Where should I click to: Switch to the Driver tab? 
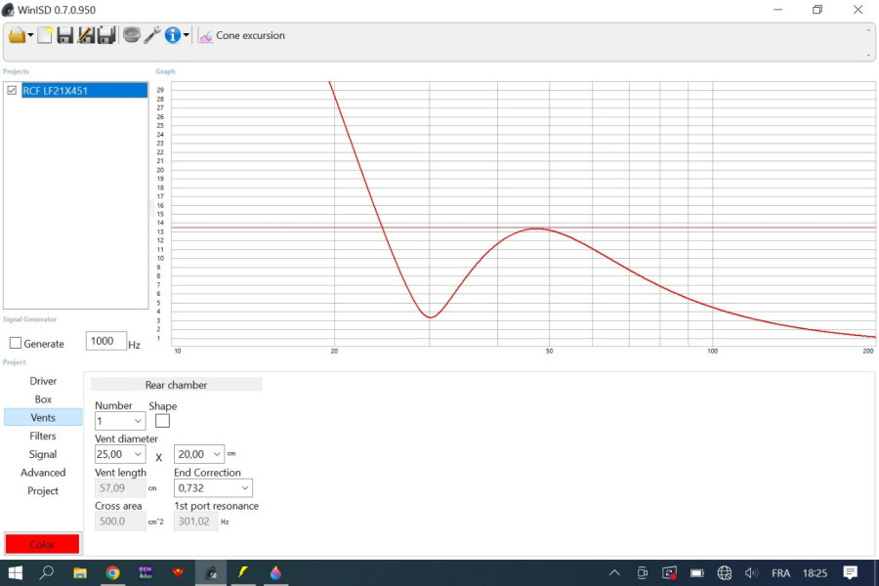tap(43, 381)
